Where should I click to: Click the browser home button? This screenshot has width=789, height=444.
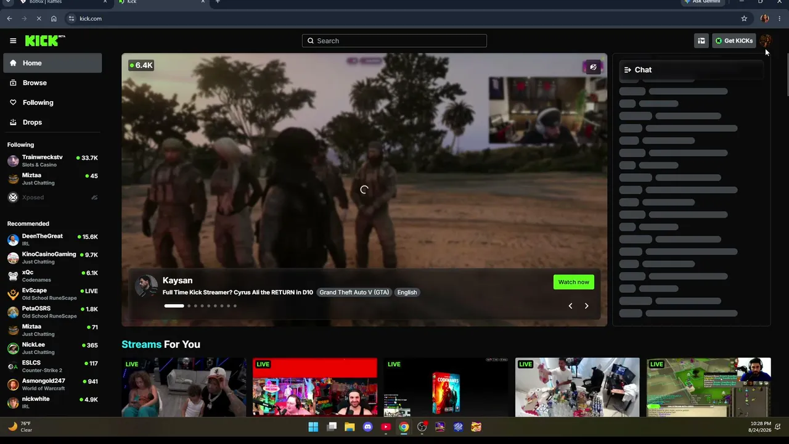[x=54, y=18]
